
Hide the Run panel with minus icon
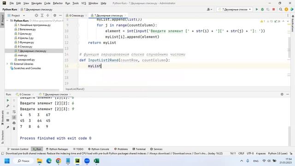pyautogui.click(x=288, y=94)
